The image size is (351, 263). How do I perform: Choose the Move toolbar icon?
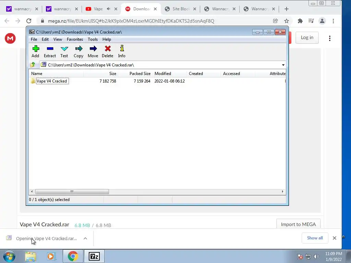93,51
